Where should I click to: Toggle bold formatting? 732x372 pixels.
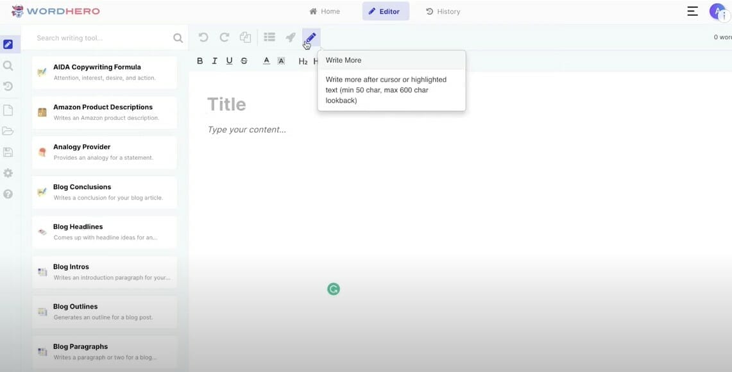point(200,61)
